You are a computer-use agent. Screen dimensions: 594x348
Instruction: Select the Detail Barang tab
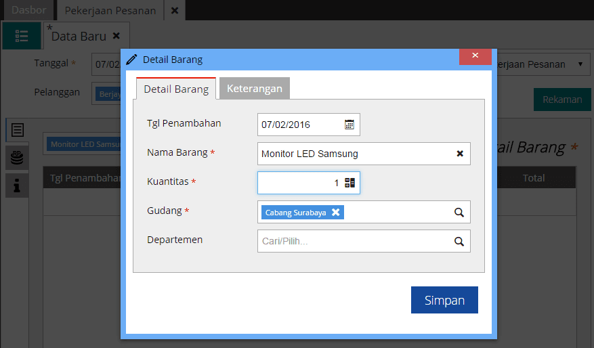point(176,89)
